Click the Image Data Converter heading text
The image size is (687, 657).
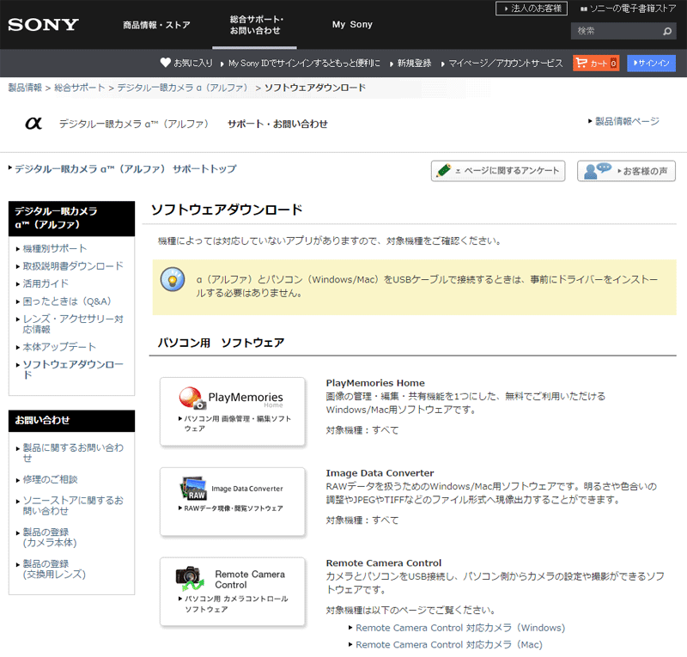380,473
